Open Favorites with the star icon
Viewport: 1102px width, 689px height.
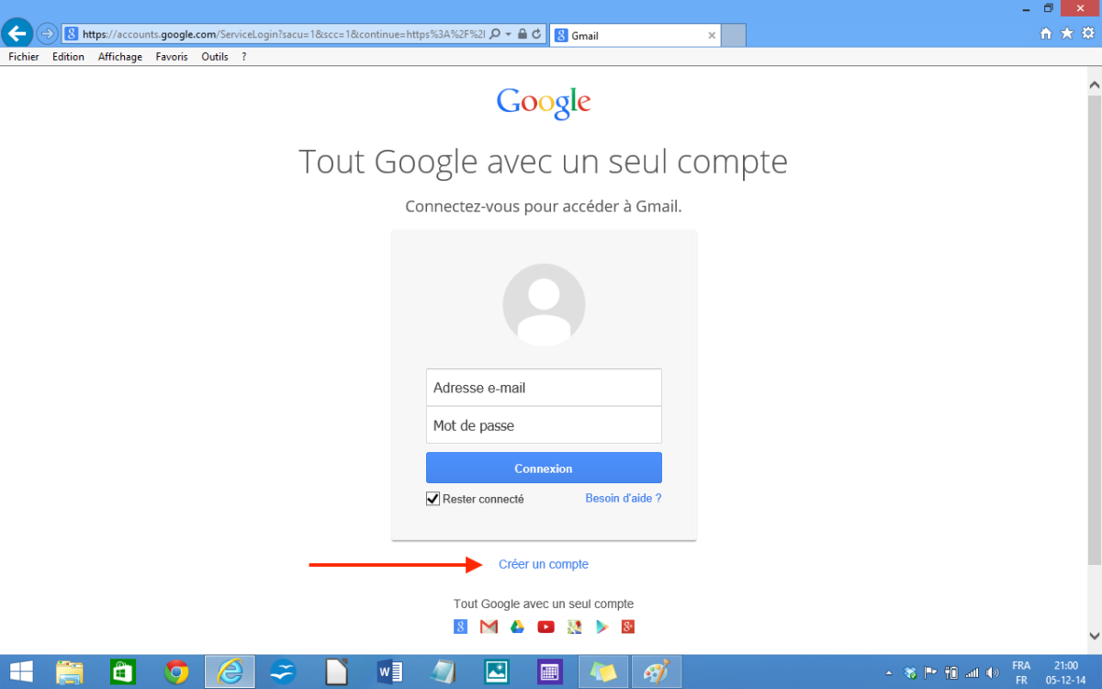1067,33
